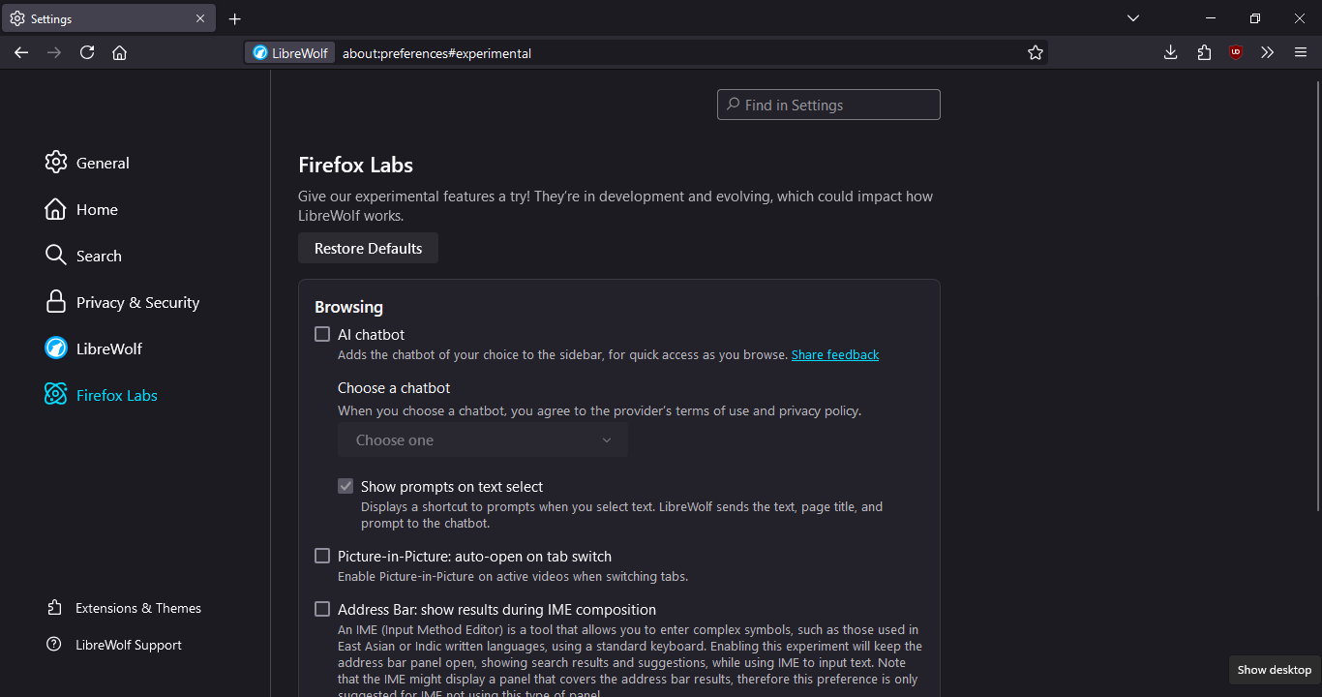Open a new tab with plus icon

tap(235, 18)
